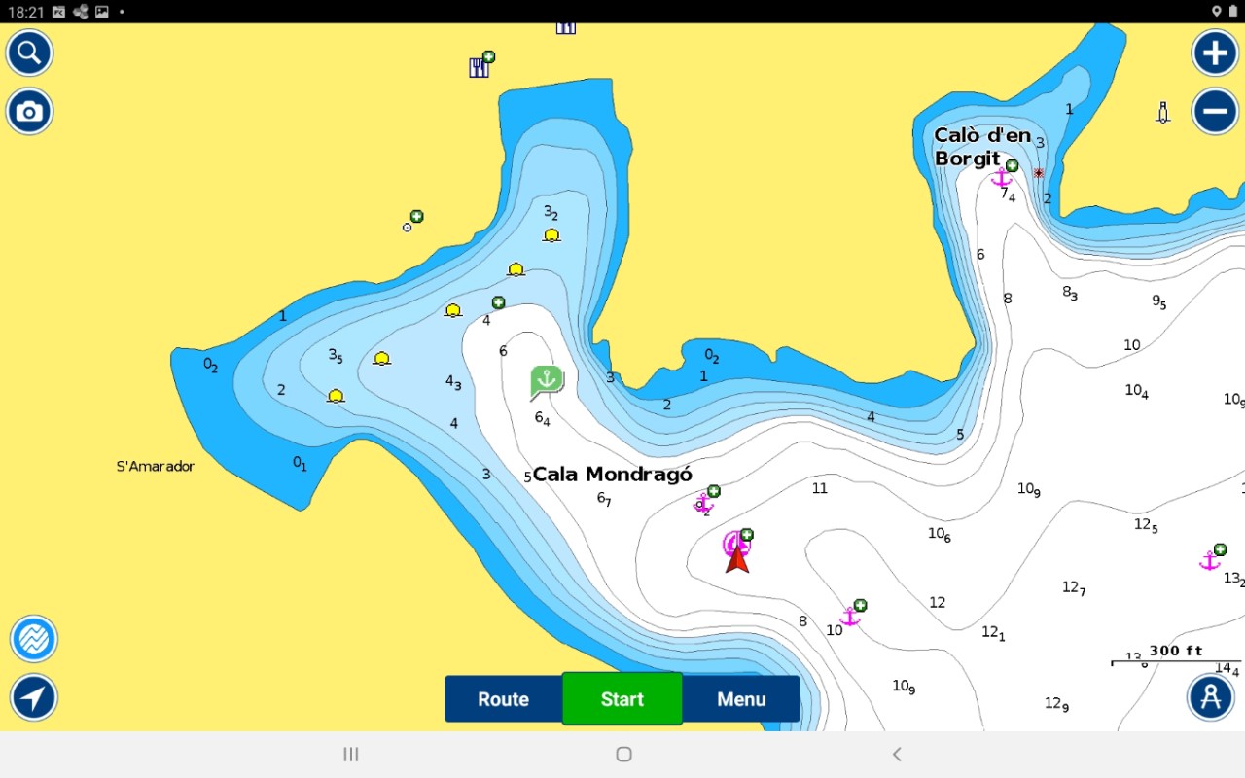1245x778 pixels.
Task: Zoom in with the plus button
Action: pyautogui.click(x=1215, y=53)
